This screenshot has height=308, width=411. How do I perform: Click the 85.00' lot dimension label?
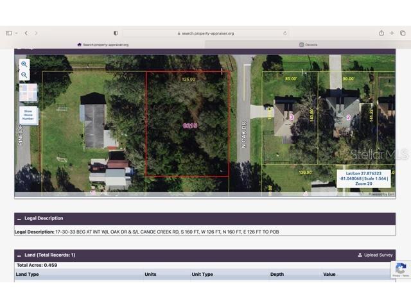[291, 78]
